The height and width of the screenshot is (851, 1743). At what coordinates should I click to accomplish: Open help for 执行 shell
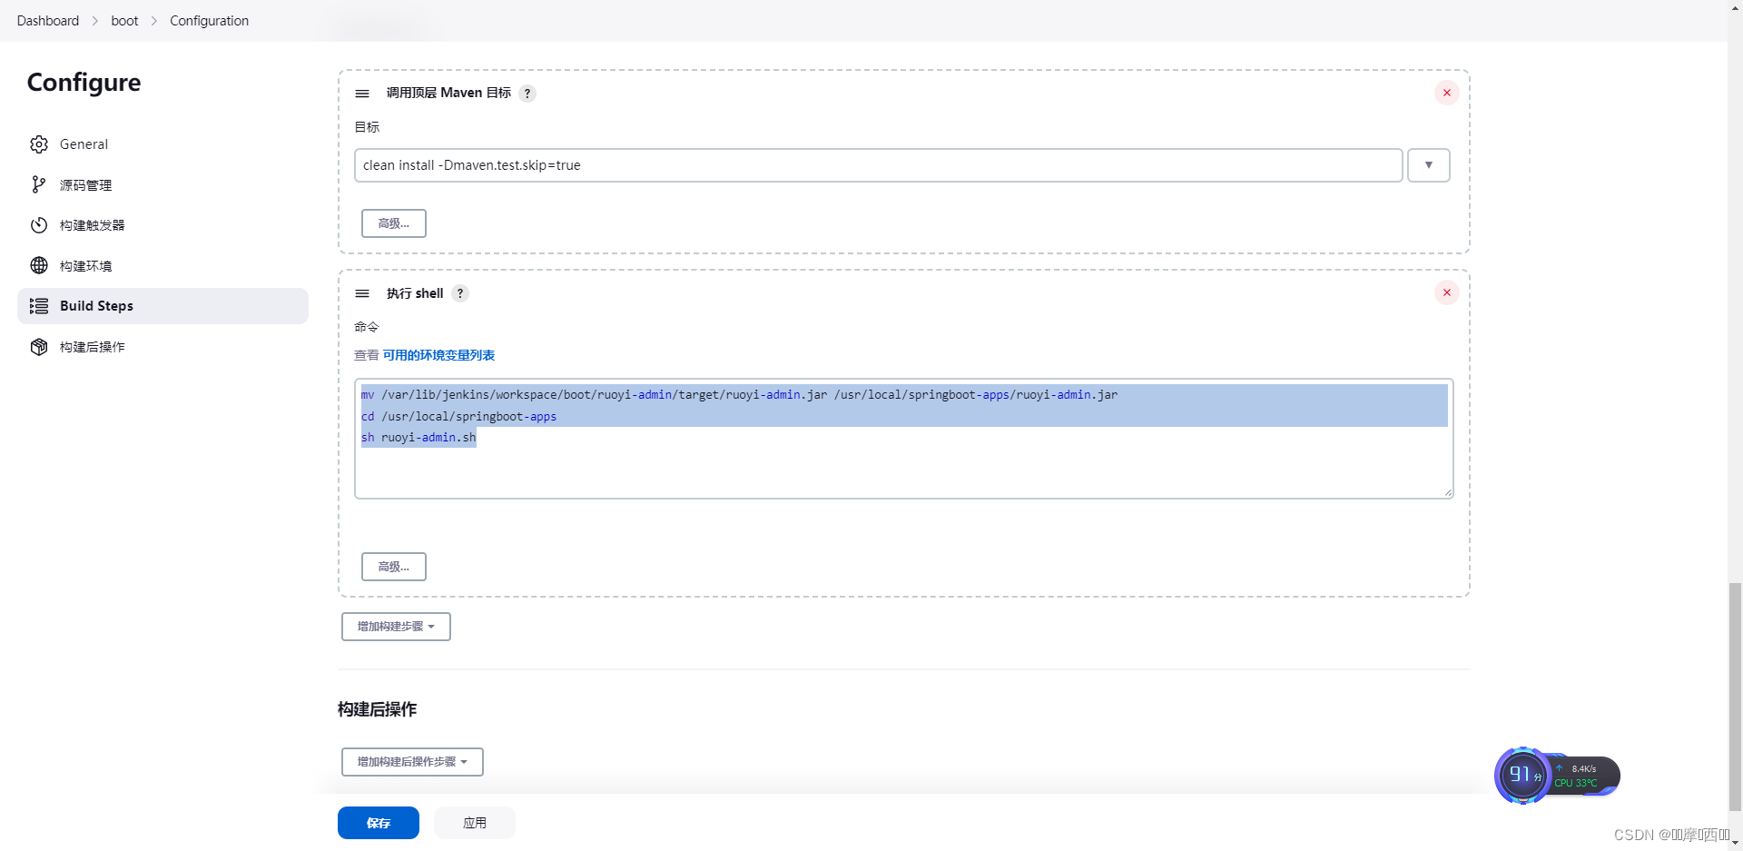coord(460,293)
